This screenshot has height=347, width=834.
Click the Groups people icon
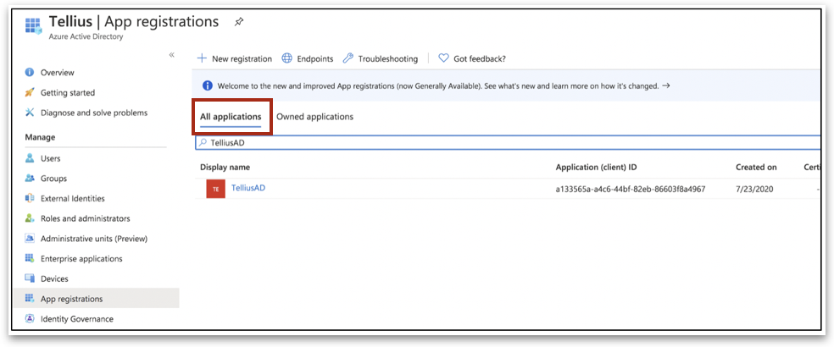(30, 179)
